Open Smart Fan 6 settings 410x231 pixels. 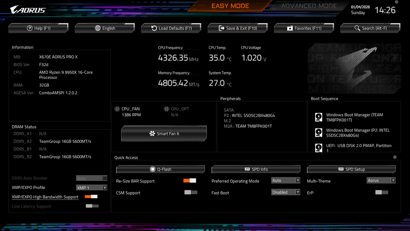[x=164, y=134]
